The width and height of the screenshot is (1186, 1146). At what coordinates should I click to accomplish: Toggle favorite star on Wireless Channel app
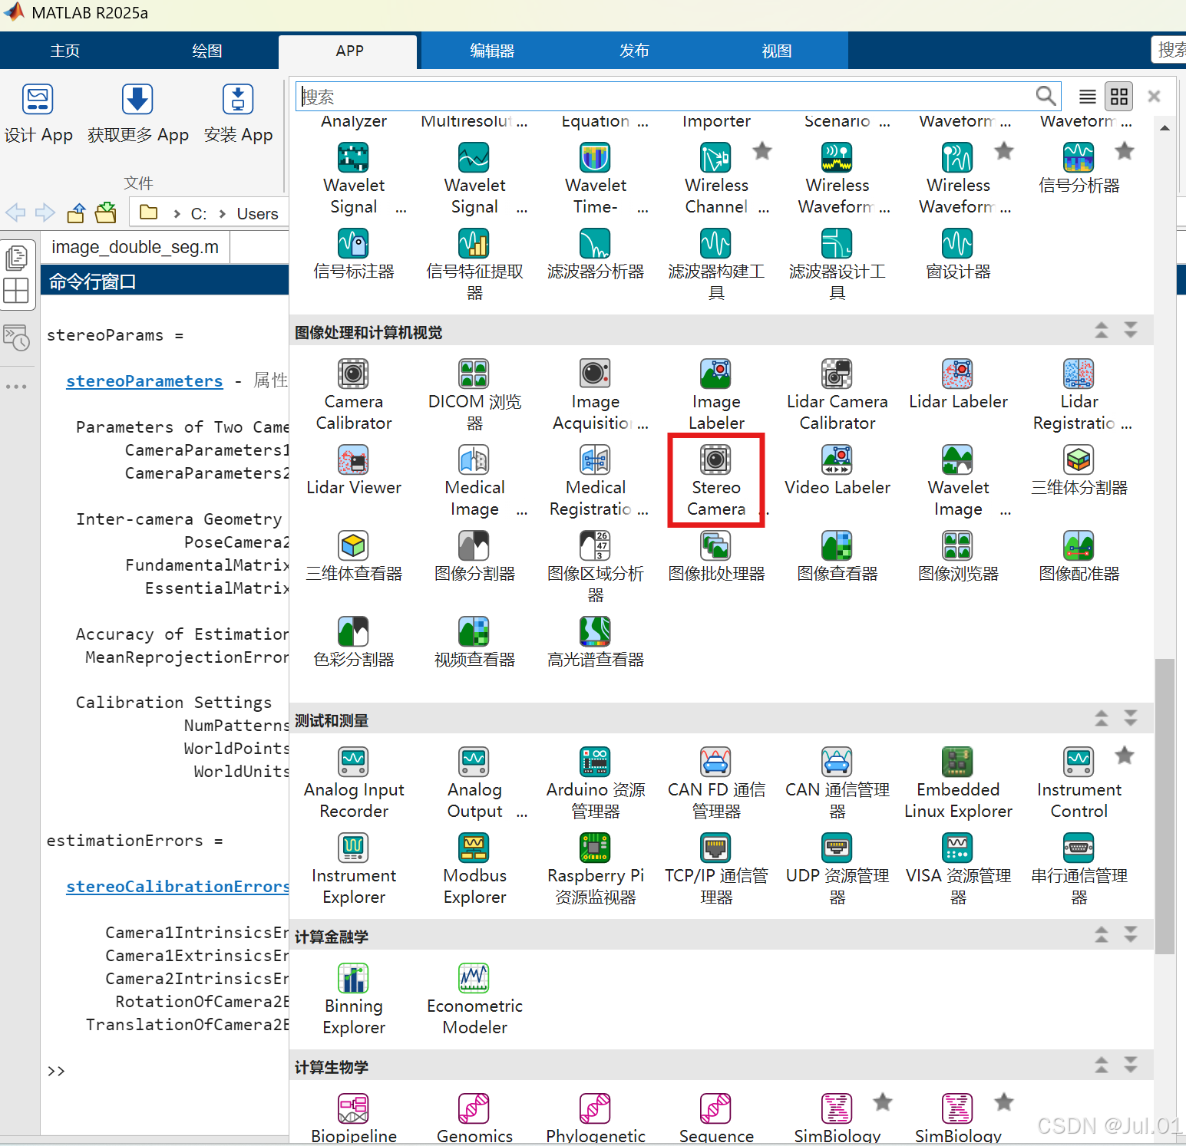(762, 151)
